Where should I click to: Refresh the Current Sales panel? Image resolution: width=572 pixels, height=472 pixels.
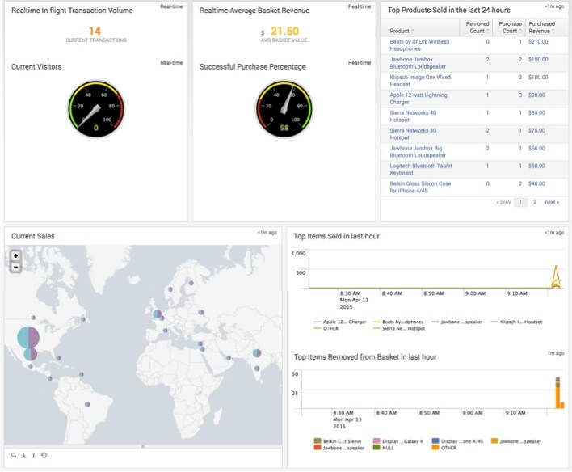(44, 455)
